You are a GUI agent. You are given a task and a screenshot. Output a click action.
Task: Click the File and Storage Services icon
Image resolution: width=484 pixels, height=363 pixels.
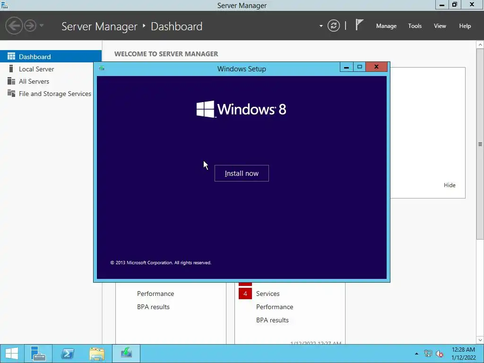11,93
